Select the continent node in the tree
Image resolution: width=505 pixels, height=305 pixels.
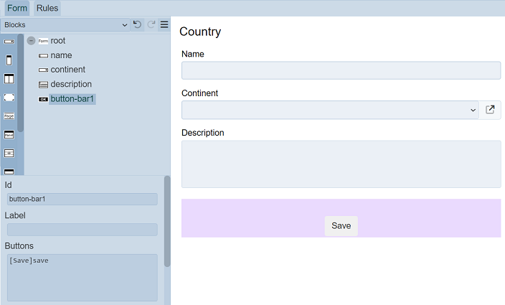[x=67, y=70]
